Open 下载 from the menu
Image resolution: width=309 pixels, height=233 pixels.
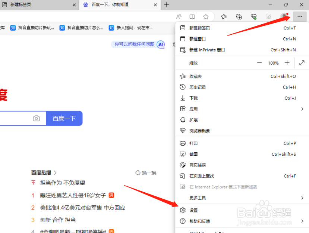point(242,98)
